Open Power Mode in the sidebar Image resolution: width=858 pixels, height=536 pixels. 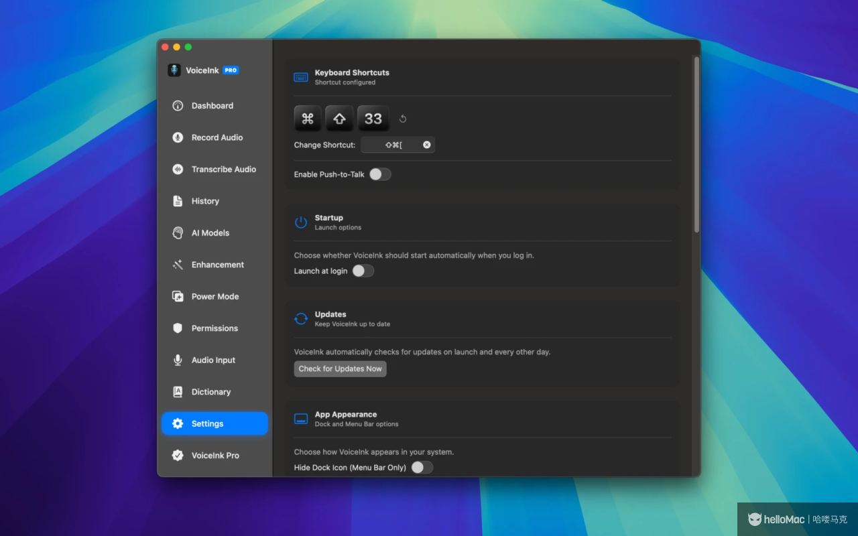point(214,296)
